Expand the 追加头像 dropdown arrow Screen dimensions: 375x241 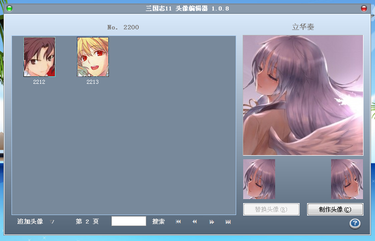tap(52, 222)
